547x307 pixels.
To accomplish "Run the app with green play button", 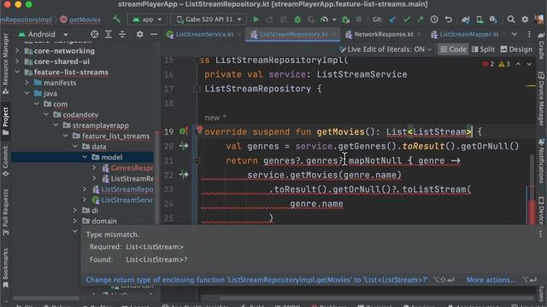I will point(256,20).
